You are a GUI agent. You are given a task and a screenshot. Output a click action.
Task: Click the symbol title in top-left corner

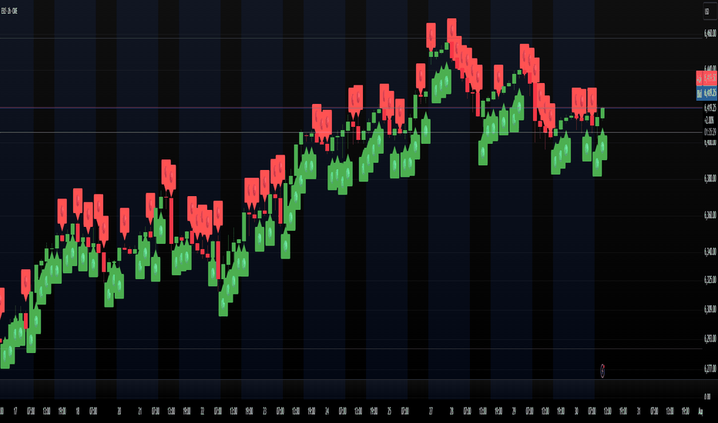[9, 11]
